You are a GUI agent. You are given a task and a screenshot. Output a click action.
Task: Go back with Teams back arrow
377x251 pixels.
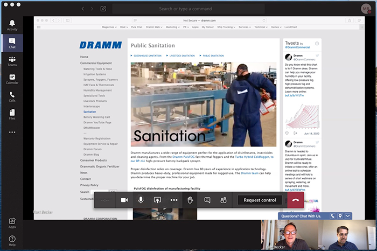pos(83,9)
